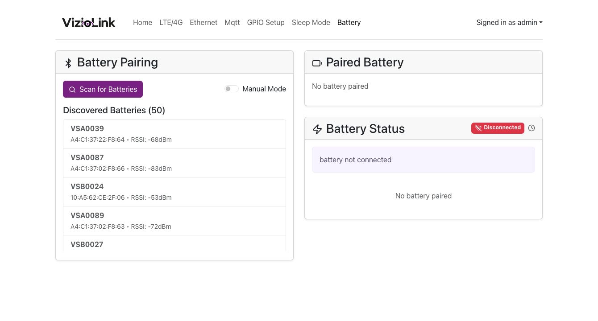Click the Battery Status heading
Viewport: 598px width, 321px height.
click(365, 129)
